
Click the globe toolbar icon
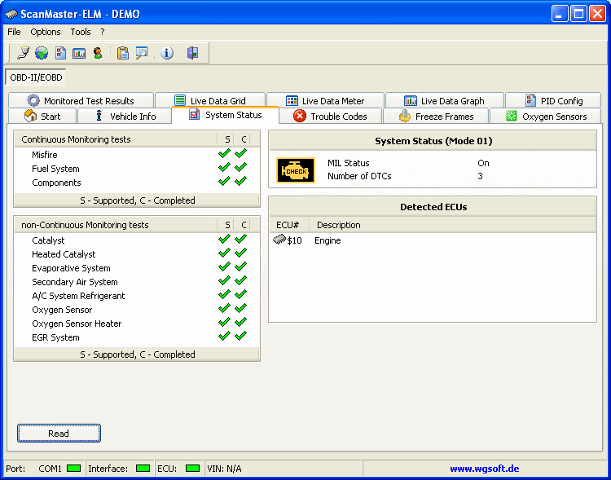click(x=42, y=53)
